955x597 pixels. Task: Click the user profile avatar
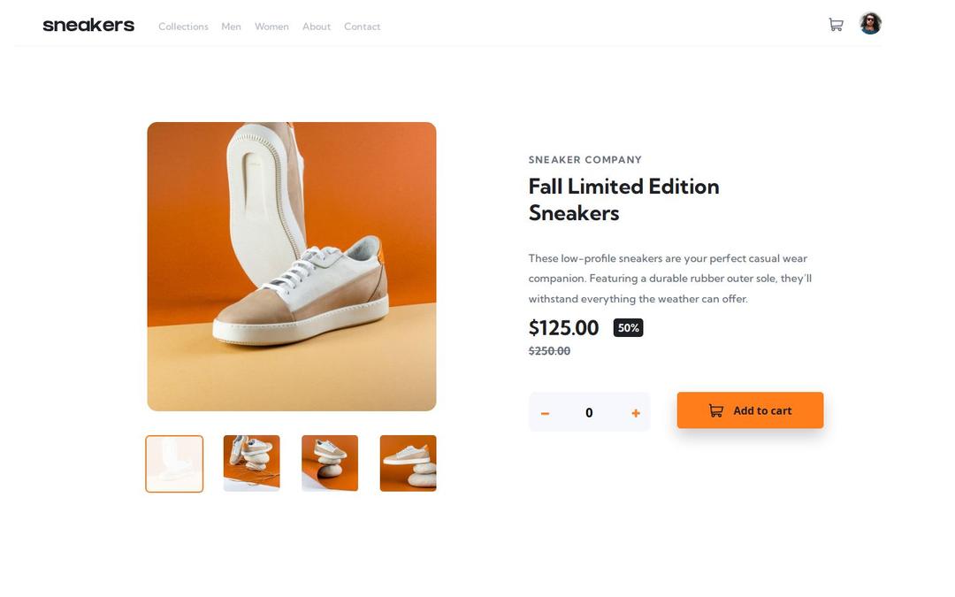click(x=870, y=24)
